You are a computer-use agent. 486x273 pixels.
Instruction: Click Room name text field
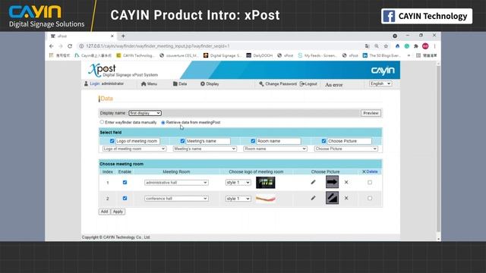tap(279, 141)
